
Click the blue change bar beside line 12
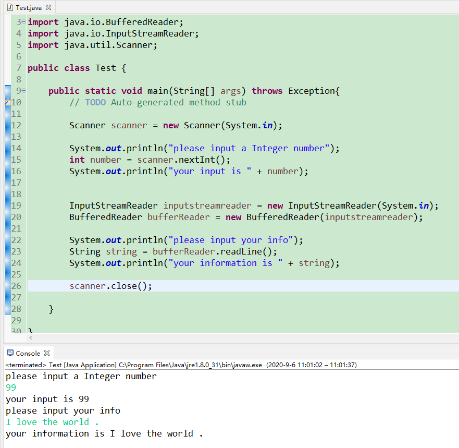pyautogui.click(x=8, y=125)
